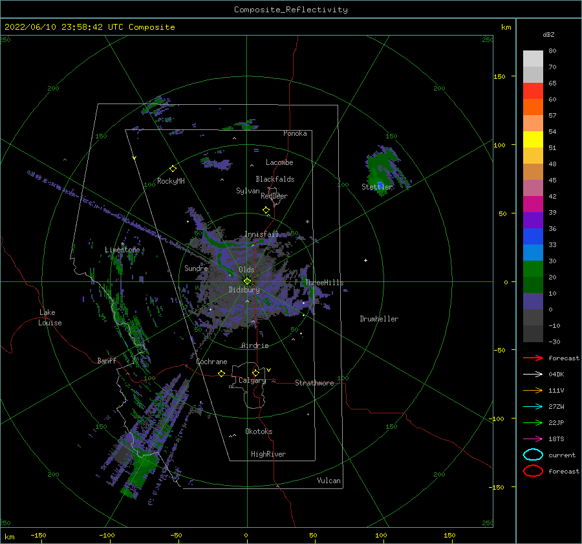Image resolution: width=582 pixels, height=544 pixels.
Task: Click the Banff city label
Action: pos(107,360)
